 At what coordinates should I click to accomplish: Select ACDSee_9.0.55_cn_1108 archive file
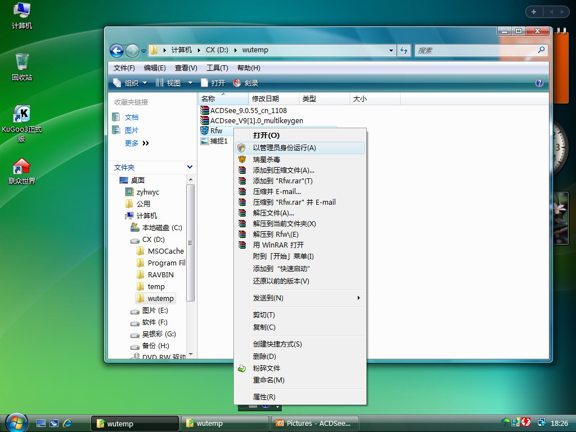248,110
